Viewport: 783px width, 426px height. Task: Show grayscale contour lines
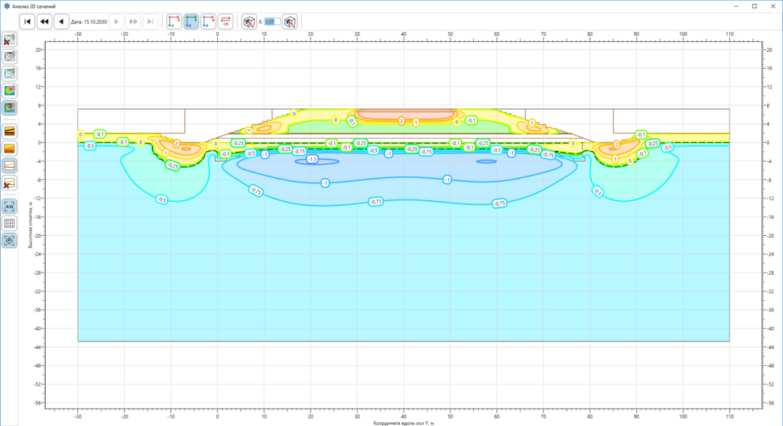(x=9, y=56)
